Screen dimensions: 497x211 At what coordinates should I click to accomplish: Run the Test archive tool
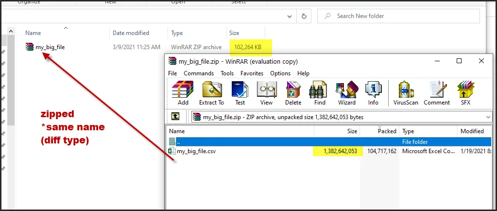point(240,93)
